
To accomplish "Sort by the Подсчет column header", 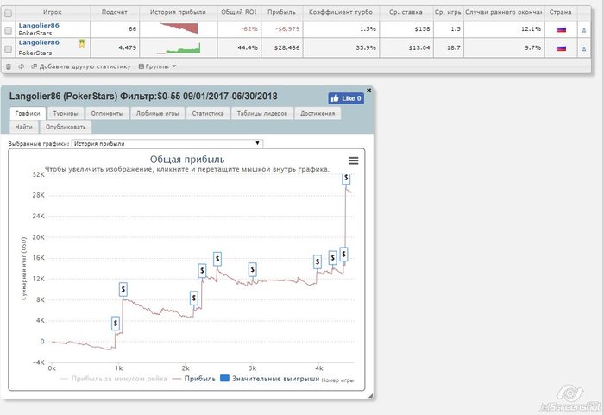I will point(115,12).
